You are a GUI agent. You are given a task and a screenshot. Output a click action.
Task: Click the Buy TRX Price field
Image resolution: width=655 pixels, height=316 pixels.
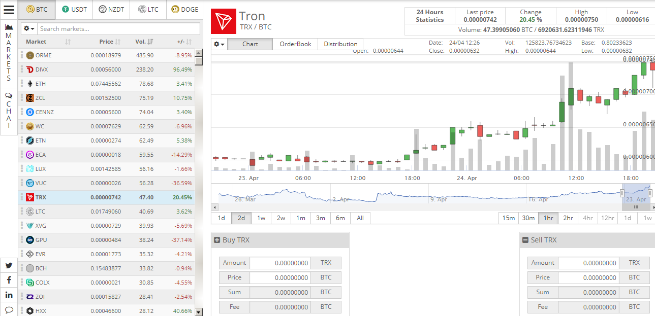280,277
